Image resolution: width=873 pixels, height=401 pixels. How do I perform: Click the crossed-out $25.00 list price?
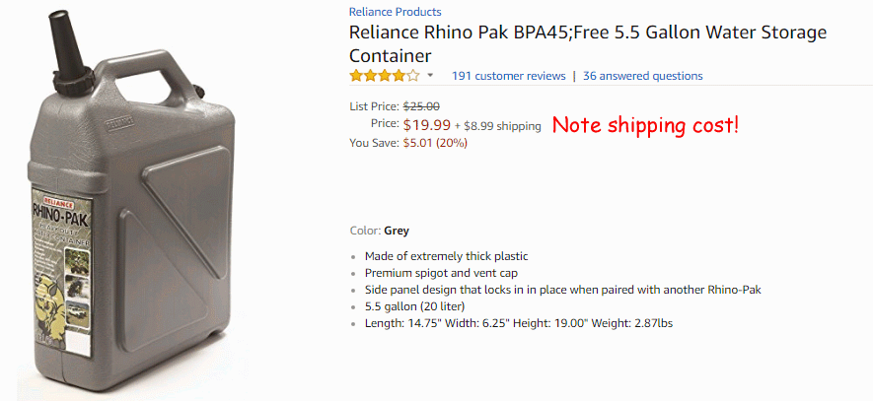pyautogui.click(x=421, y=106)
